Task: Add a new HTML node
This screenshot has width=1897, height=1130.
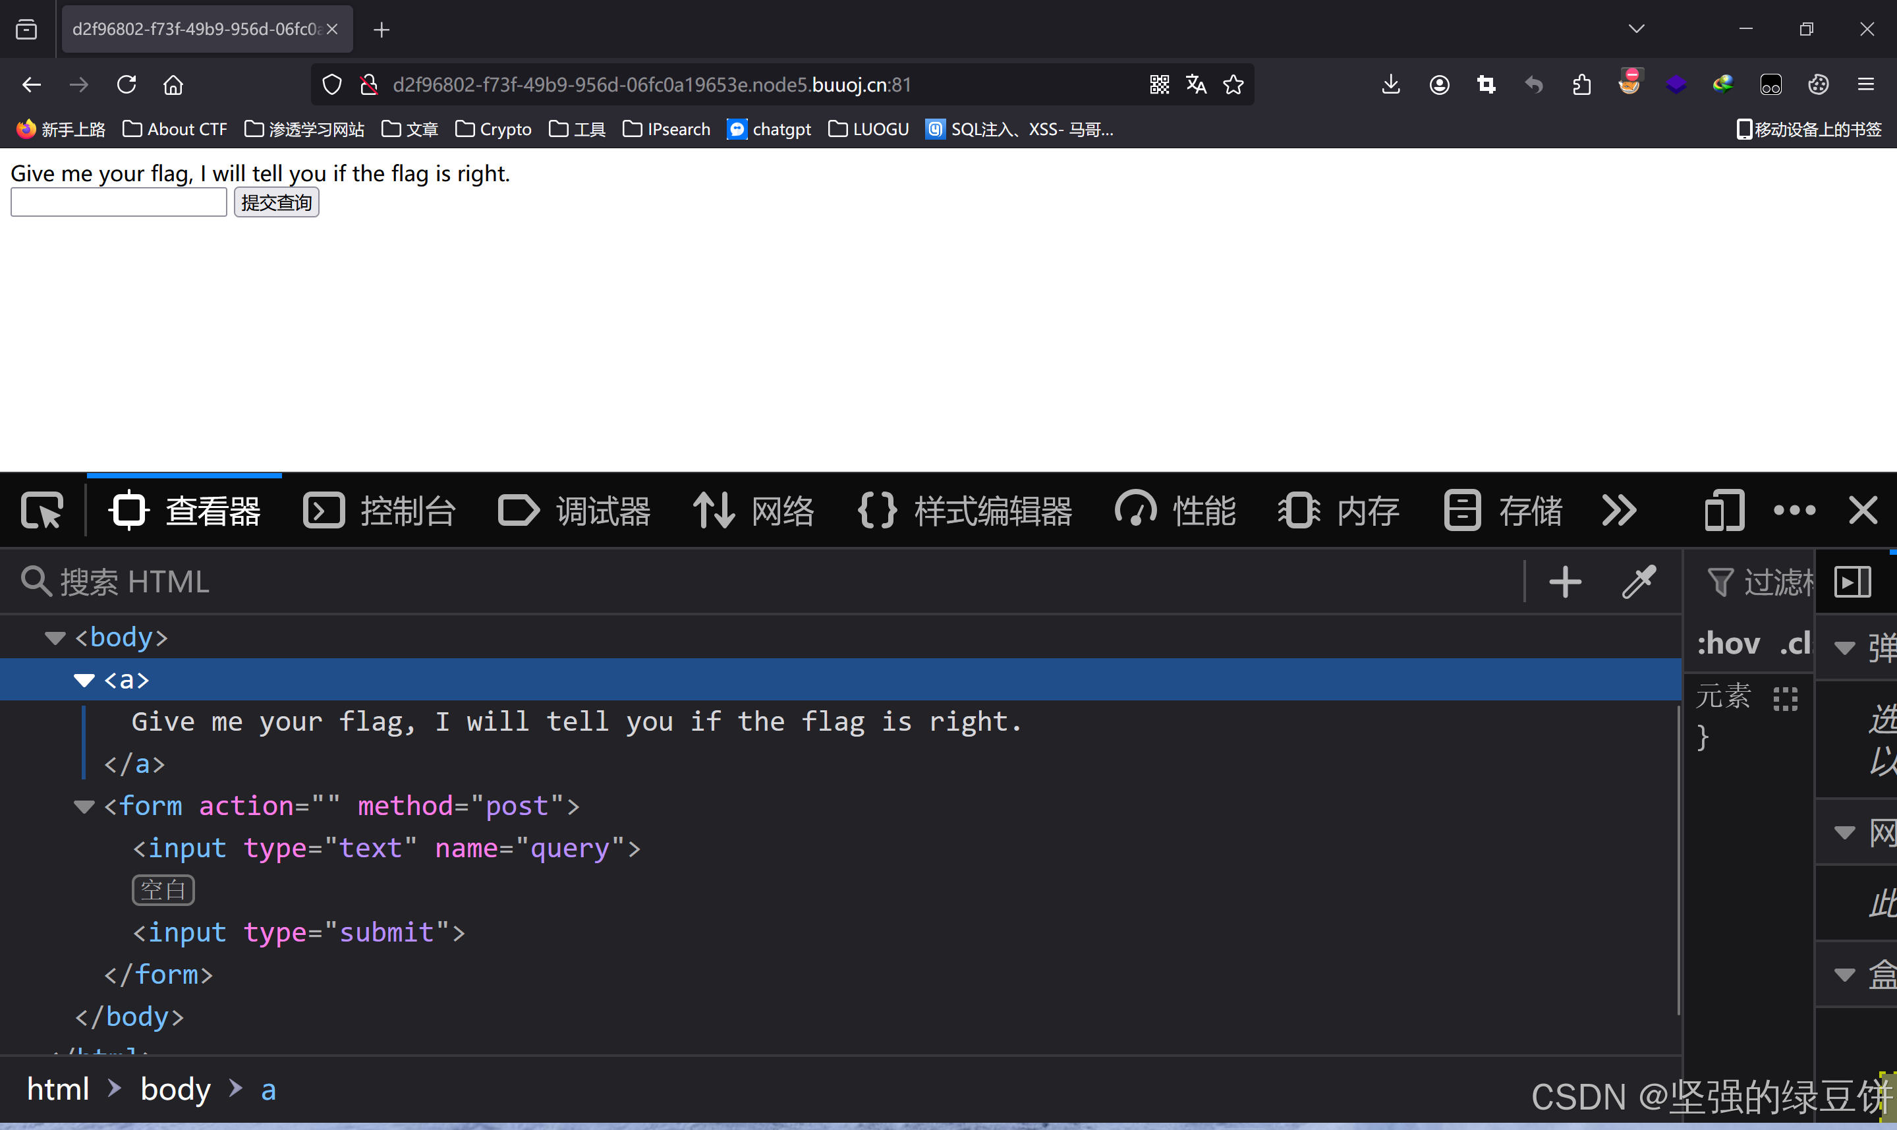Action: [1565, 582]
